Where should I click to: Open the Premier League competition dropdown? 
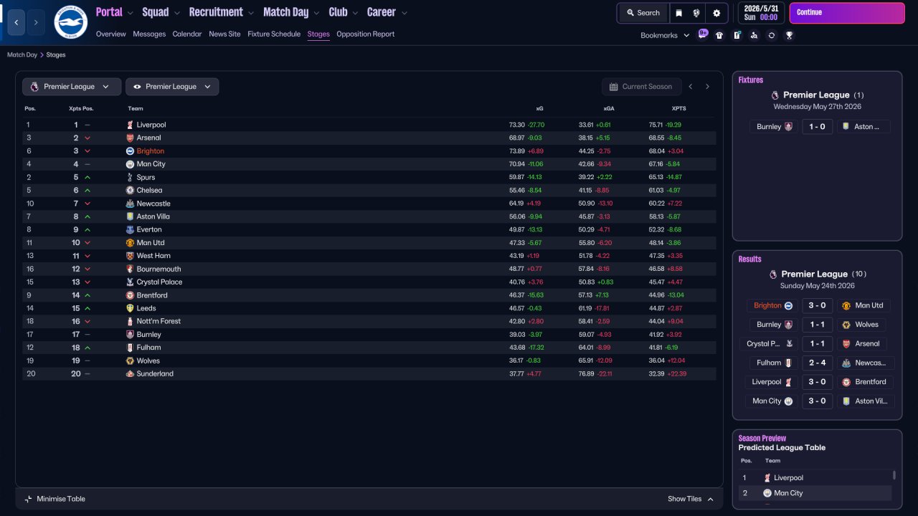71,87
